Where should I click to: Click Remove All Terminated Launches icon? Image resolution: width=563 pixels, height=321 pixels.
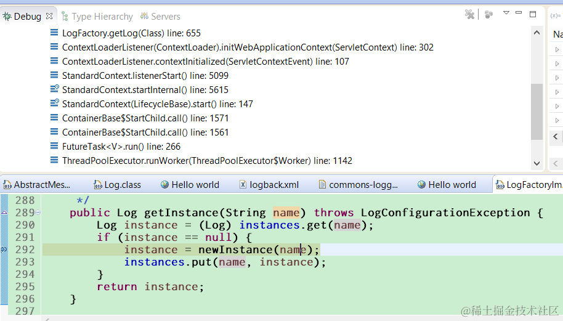[469, 14]
